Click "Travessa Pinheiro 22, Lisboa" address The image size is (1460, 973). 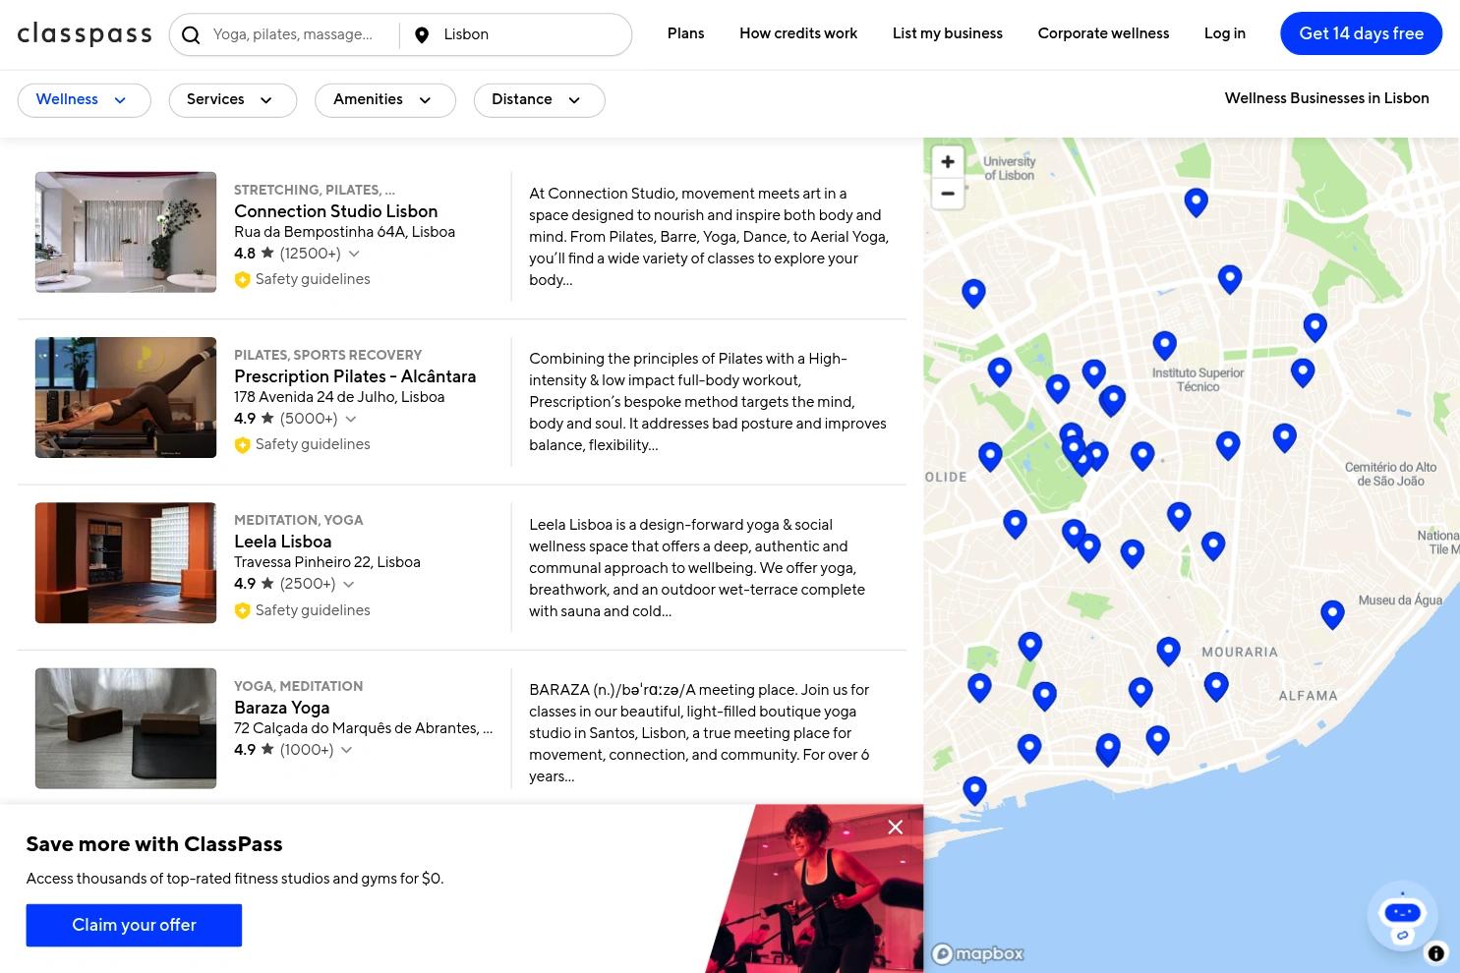pyautogui.click(x=327, y=563)
